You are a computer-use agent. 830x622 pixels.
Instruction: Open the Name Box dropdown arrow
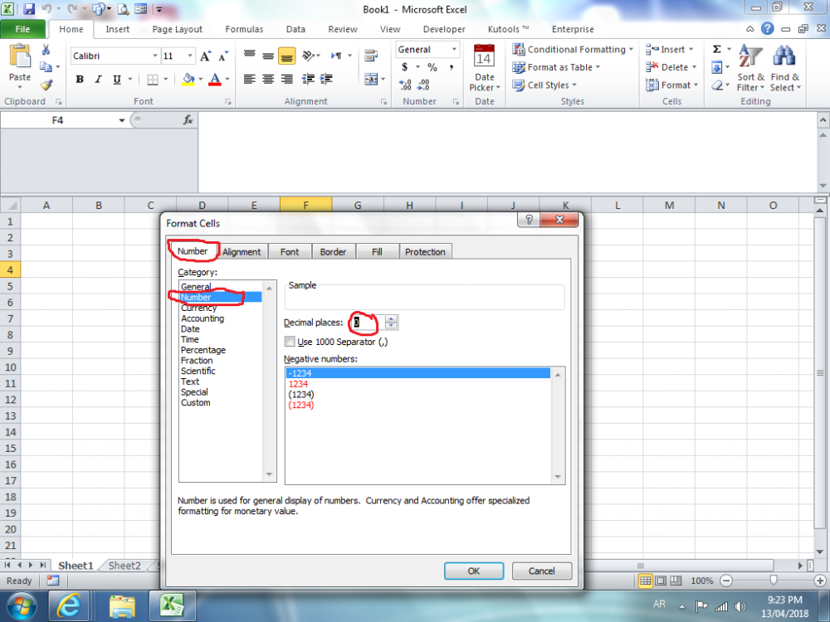pyautogui.click(x=122, y=120)
